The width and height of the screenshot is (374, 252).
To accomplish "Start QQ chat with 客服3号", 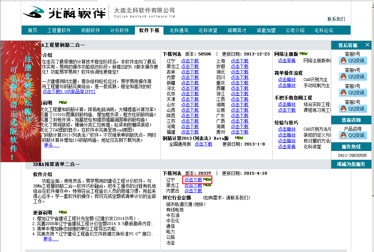I will pos(353,93).
